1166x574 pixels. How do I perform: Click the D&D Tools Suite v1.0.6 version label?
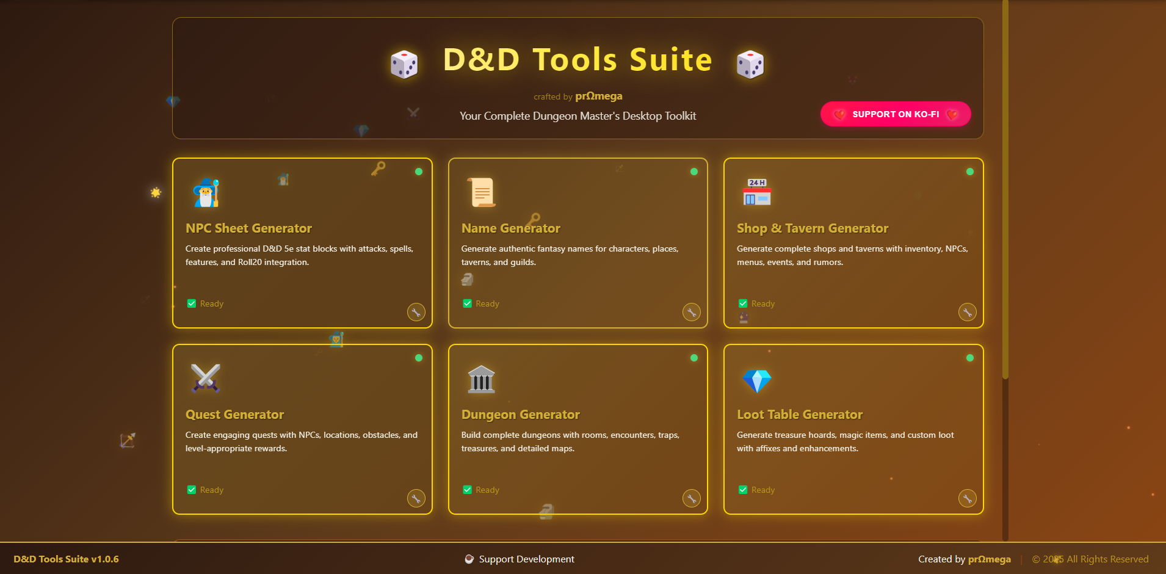pyautogui.click(x=66, y=559)
